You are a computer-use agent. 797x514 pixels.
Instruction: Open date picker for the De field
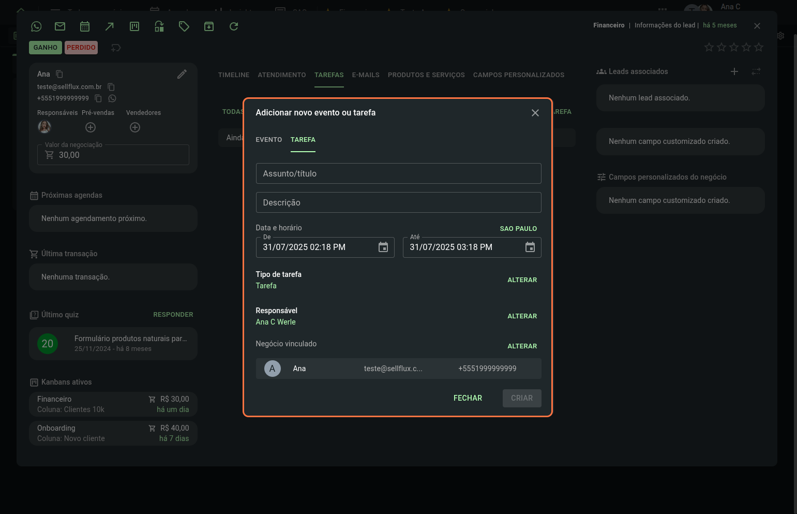pos(383,247)
